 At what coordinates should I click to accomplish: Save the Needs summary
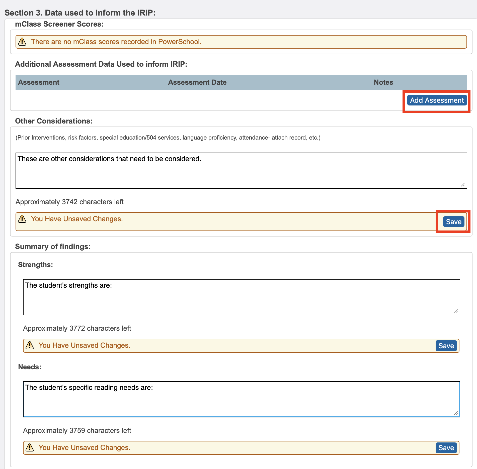pos(446,448)
